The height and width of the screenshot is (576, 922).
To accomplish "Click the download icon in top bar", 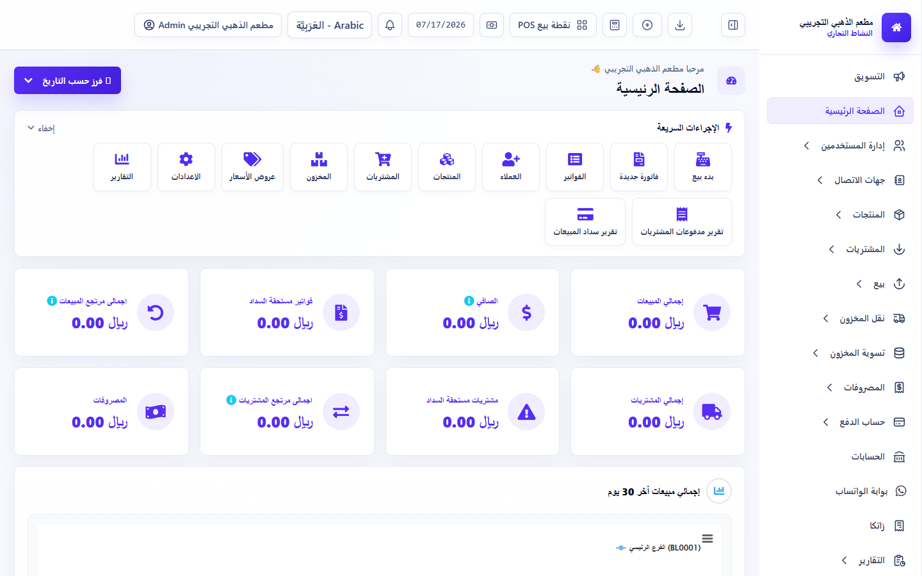I will tap(680, 25).
